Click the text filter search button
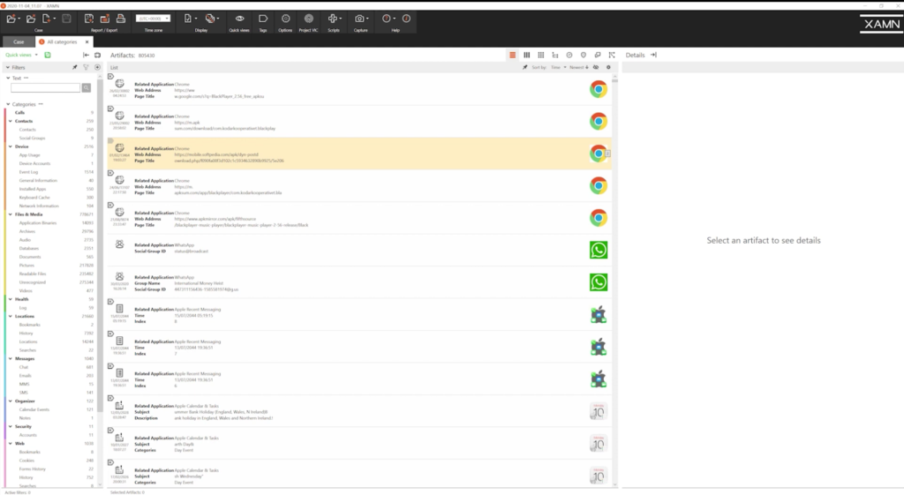This screenshot has height=495, width=904. 86,87
